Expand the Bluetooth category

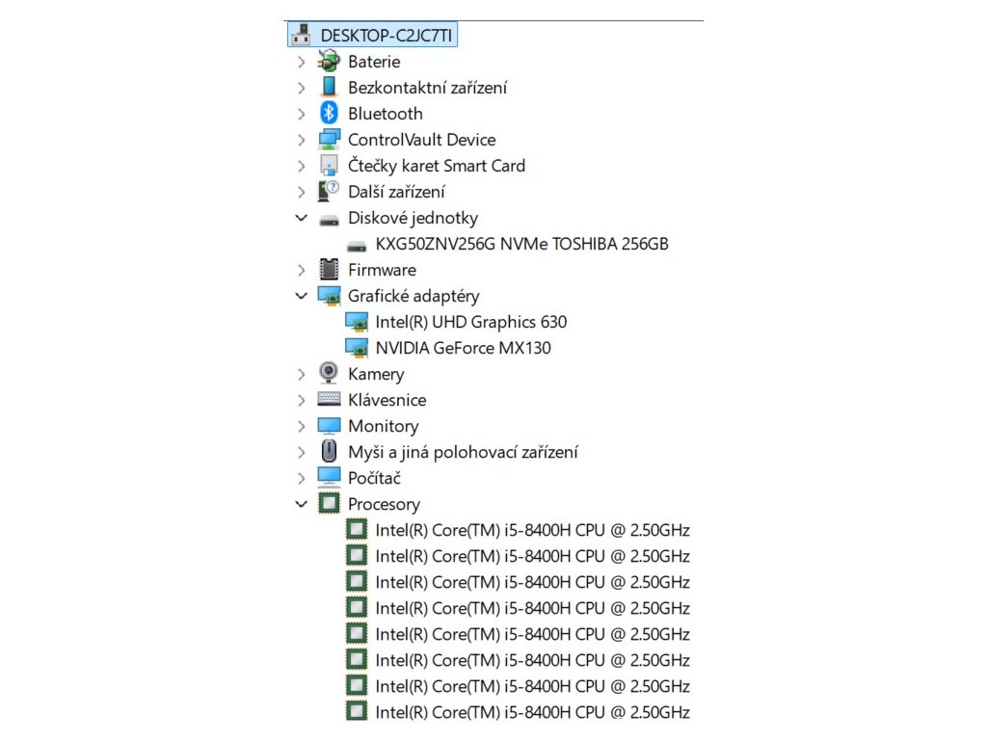301,114
